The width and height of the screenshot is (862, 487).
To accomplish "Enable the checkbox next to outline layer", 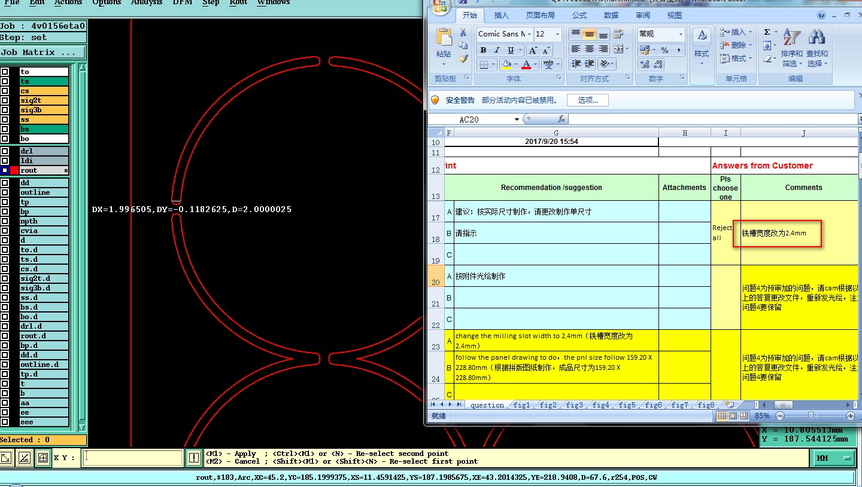I will pyautogui.click(x=5, y=192).
